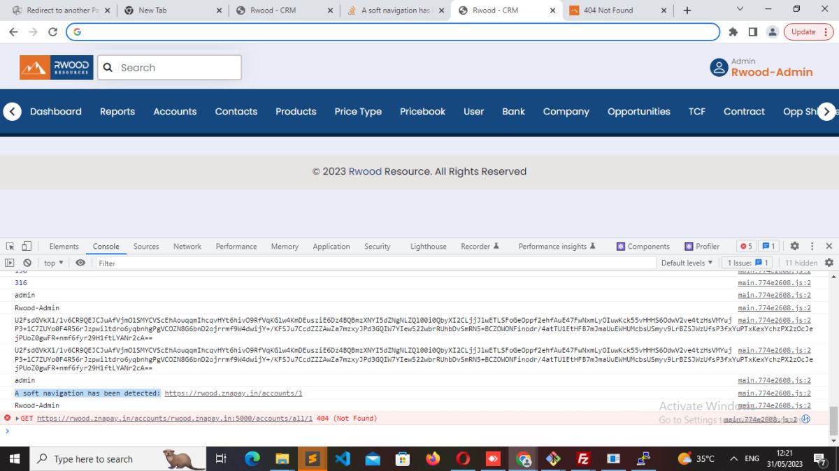Expand the GET 404 error message arrow
This screenshot has height=471, width=839.
click(17, 419)
